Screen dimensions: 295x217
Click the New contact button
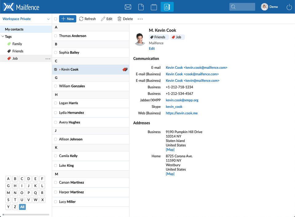(x=68, y=19)
